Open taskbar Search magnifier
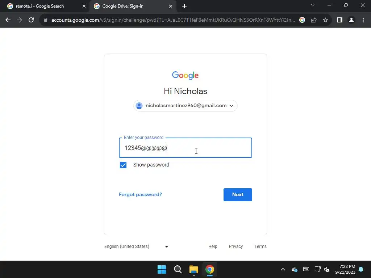 (178, 269)
